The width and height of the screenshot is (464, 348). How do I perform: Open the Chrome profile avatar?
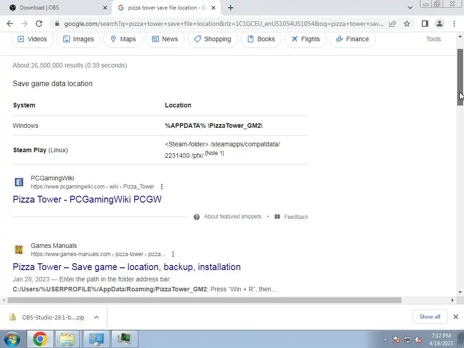click(x=440, y=24)
